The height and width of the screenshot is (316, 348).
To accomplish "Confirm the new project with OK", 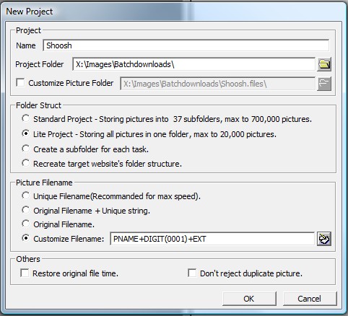I will tap(249, 299).
